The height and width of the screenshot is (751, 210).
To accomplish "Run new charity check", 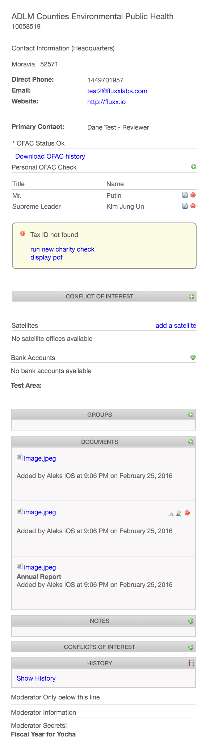I will pyautogui.click(x=62, y=249).
